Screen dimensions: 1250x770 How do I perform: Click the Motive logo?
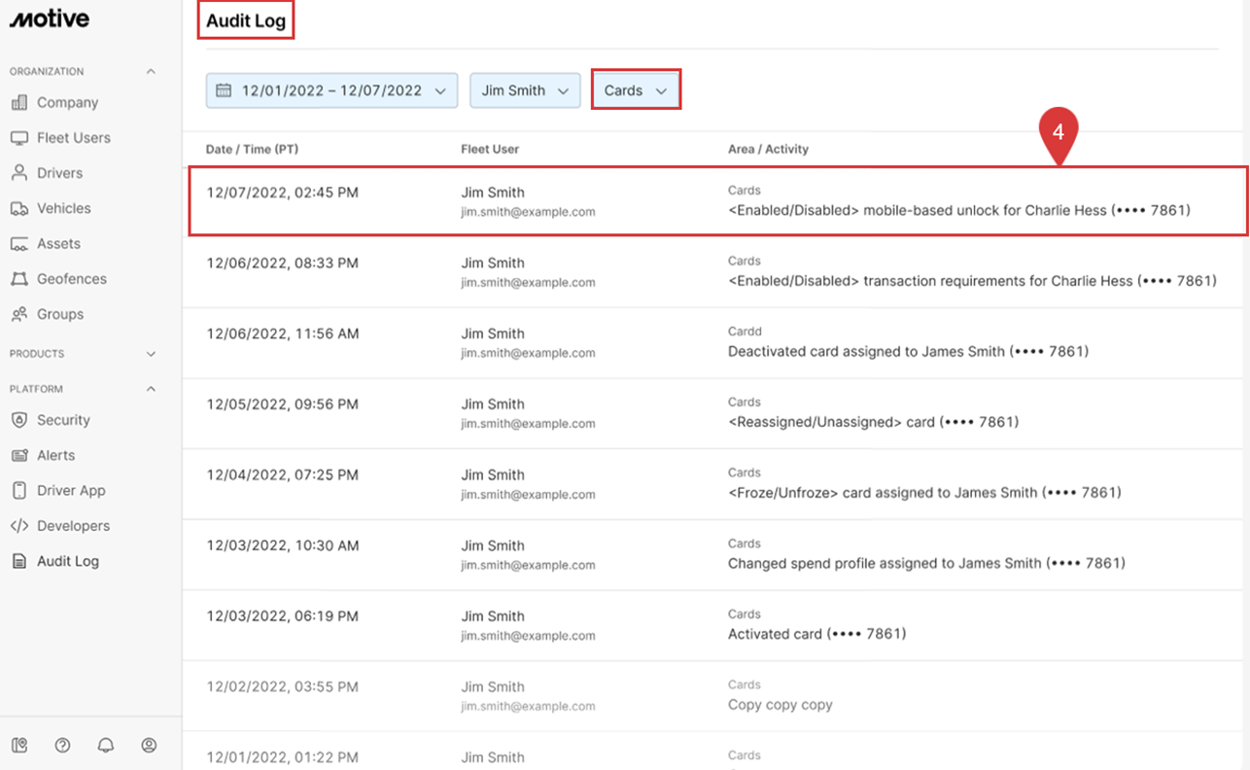[x=50, y=19]
